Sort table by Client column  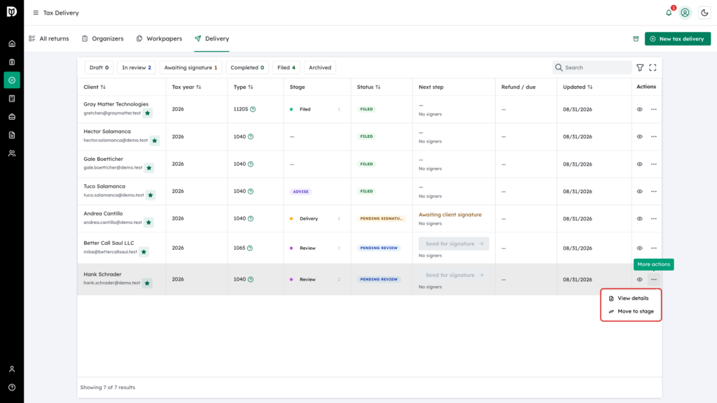[x=95, y=87]
